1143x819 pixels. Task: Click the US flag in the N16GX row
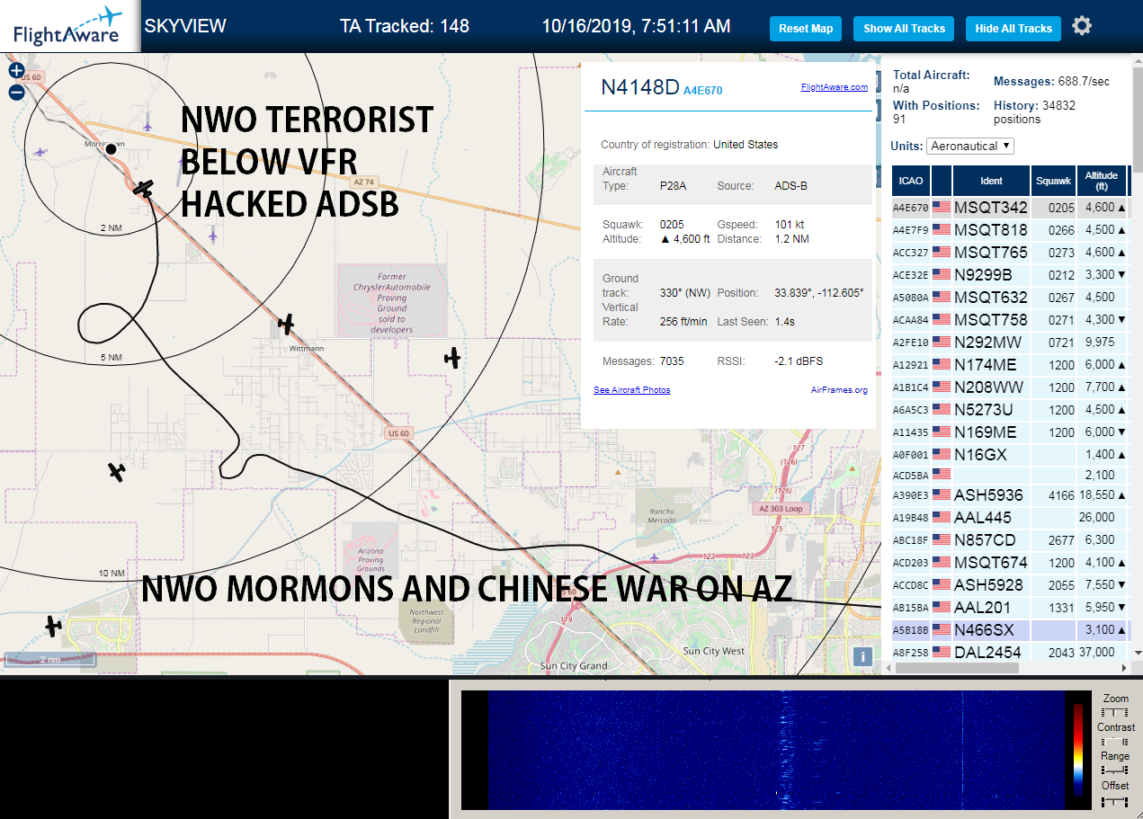tap(942, 455)
